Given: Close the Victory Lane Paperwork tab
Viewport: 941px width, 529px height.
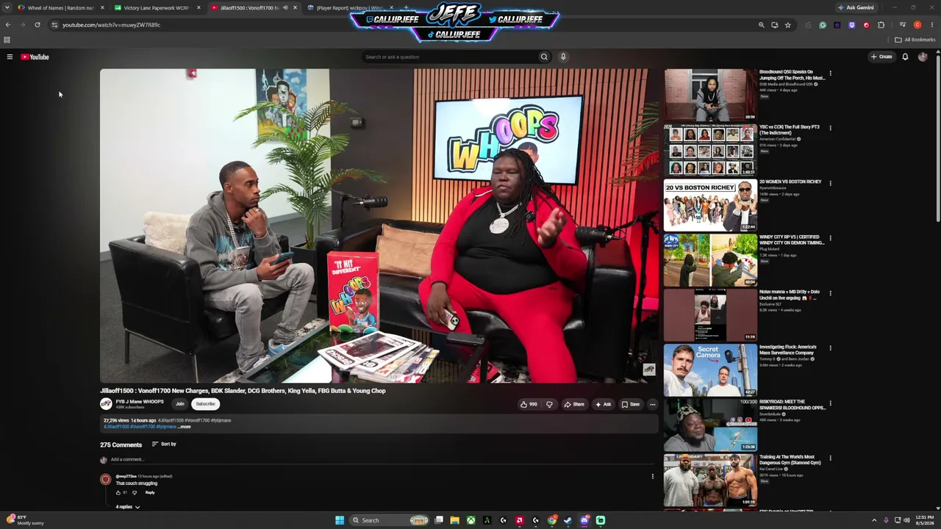Looking at the screenshot, I should [x=198, y=8].
